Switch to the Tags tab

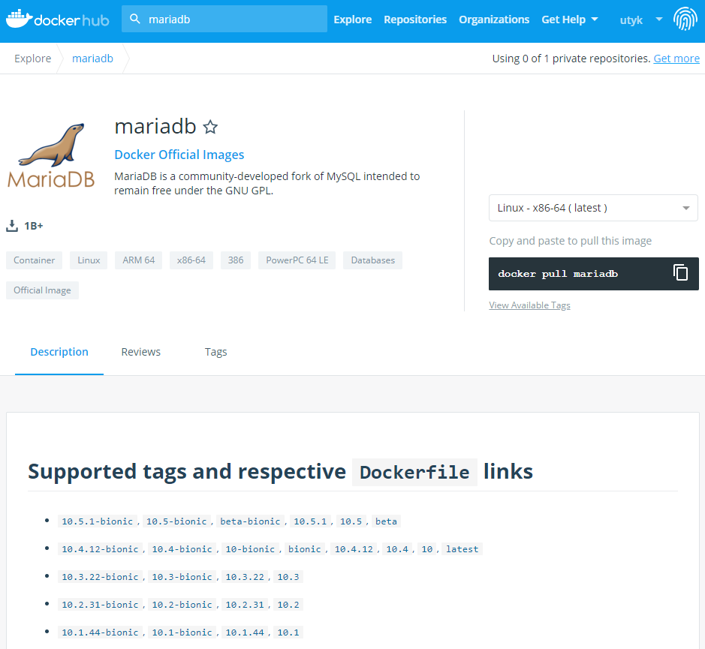coord(215,352)
